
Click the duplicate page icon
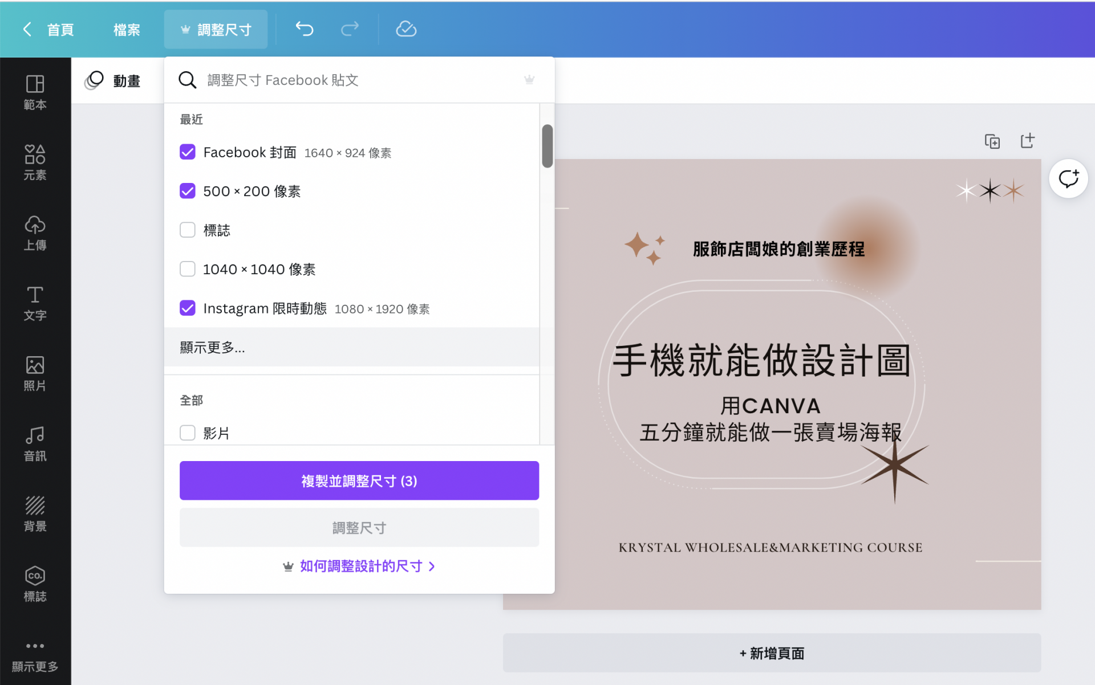[992, 141]
